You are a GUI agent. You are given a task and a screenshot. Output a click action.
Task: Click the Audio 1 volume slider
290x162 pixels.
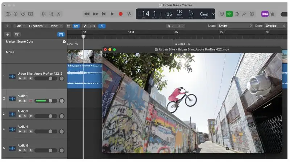coord(46,101)
